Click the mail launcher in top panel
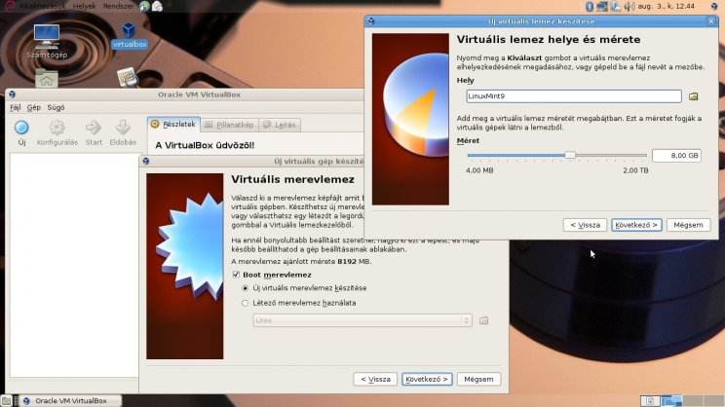 point(157,6)
